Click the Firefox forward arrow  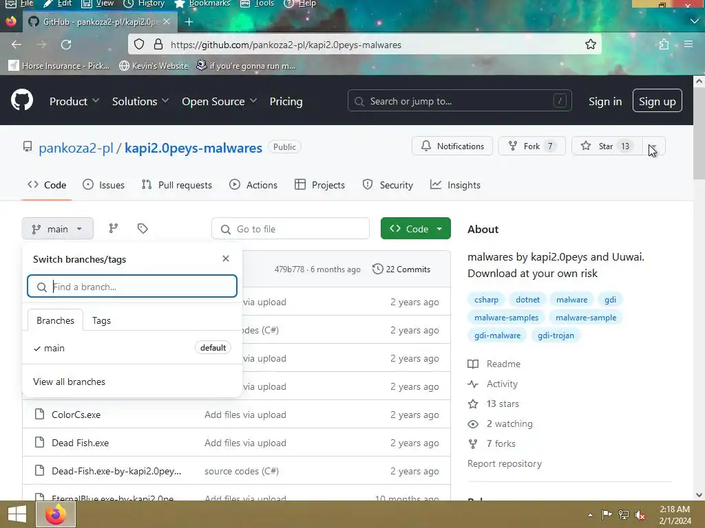[41, 45]
